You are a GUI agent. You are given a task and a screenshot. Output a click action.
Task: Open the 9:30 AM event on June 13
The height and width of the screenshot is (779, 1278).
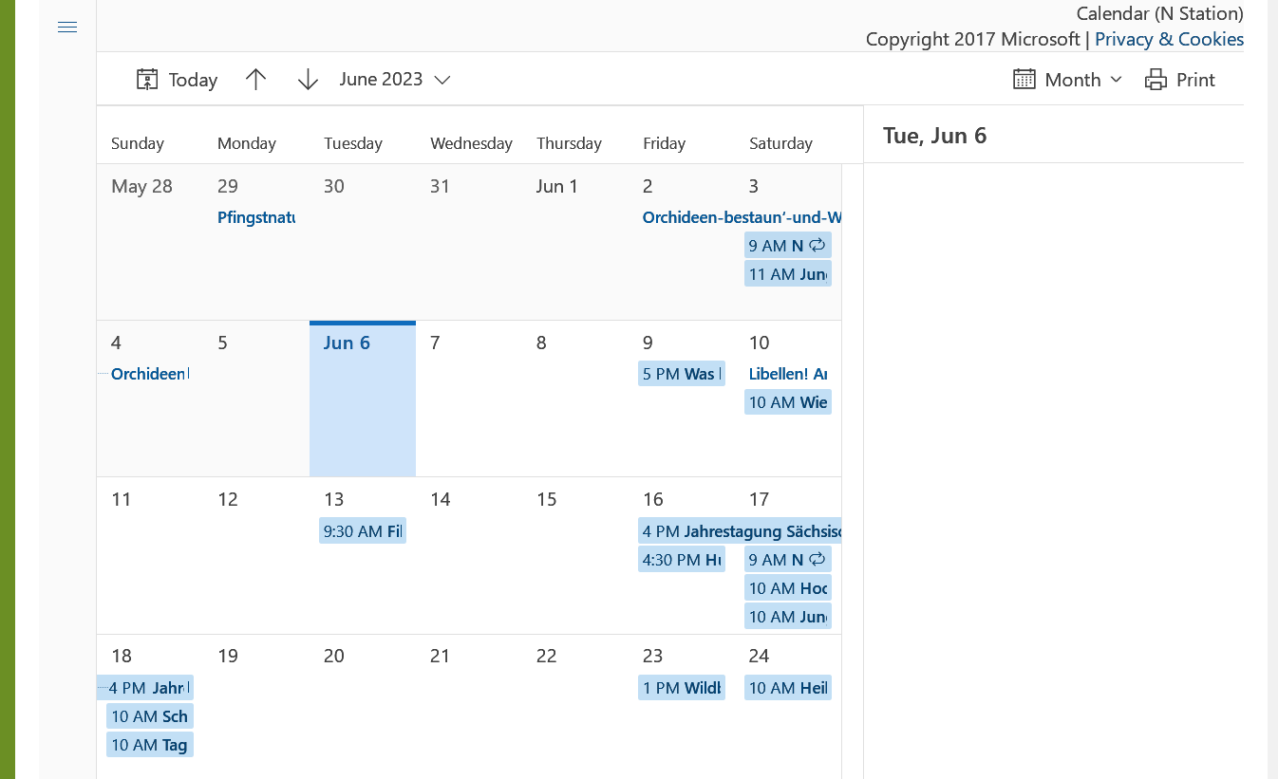pyautogui.click(x=363, y=531)
